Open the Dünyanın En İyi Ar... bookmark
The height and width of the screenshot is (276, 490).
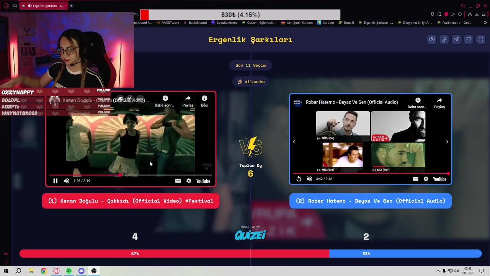pos(415,23)
